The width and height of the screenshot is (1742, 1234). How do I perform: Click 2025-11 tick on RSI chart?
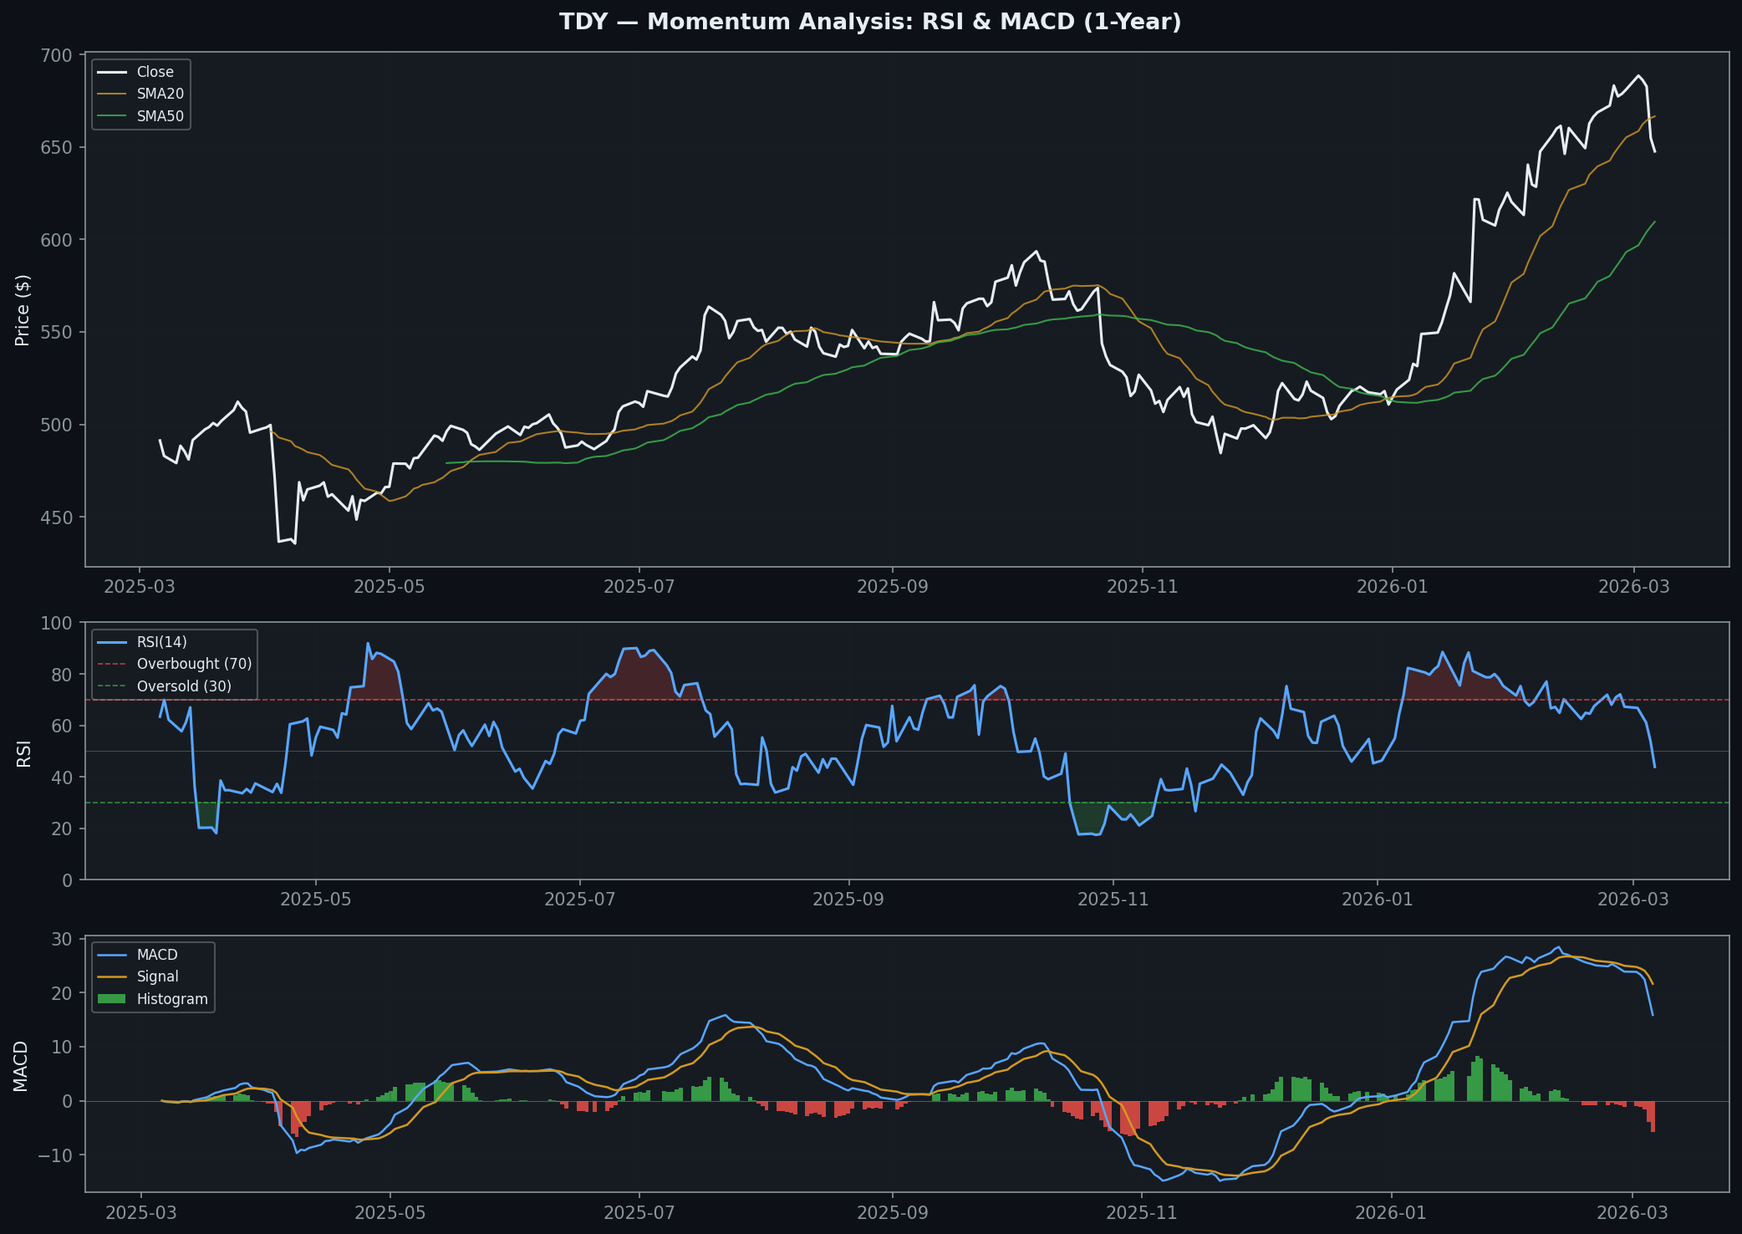1113,899
